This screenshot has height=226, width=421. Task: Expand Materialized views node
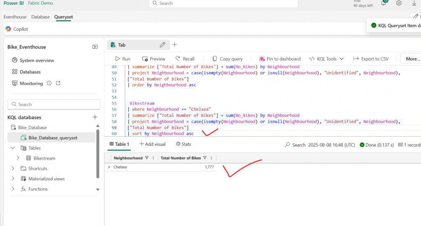(x=13, y=178)
